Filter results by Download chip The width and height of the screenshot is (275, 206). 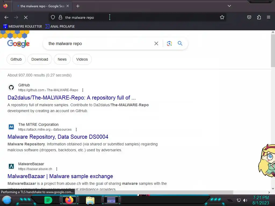click(x=40, y=59)
